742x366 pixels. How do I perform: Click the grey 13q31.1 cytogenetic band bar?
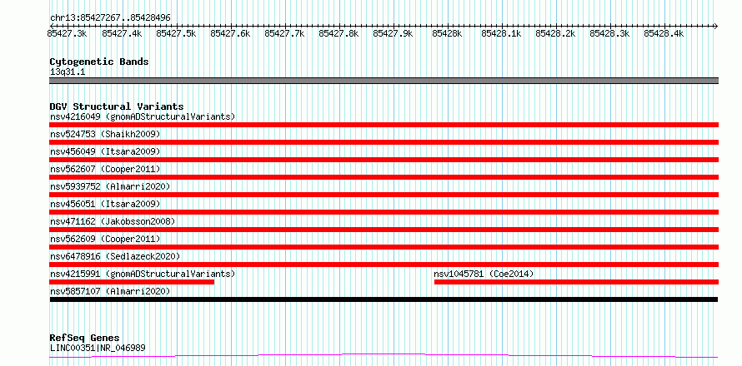coord(384,81)
